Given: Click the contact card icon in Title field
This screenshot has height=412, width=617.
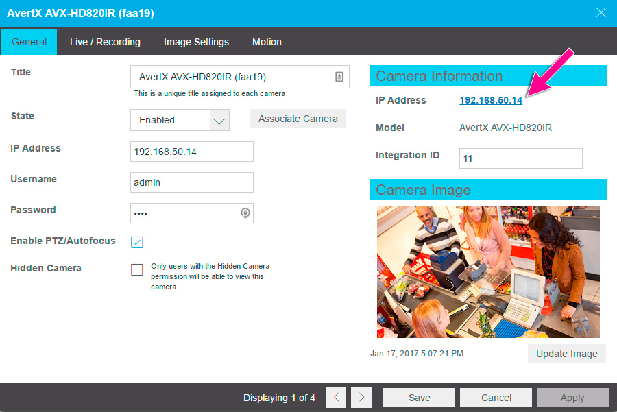Looking at the screenshot, I should point(339,77).
